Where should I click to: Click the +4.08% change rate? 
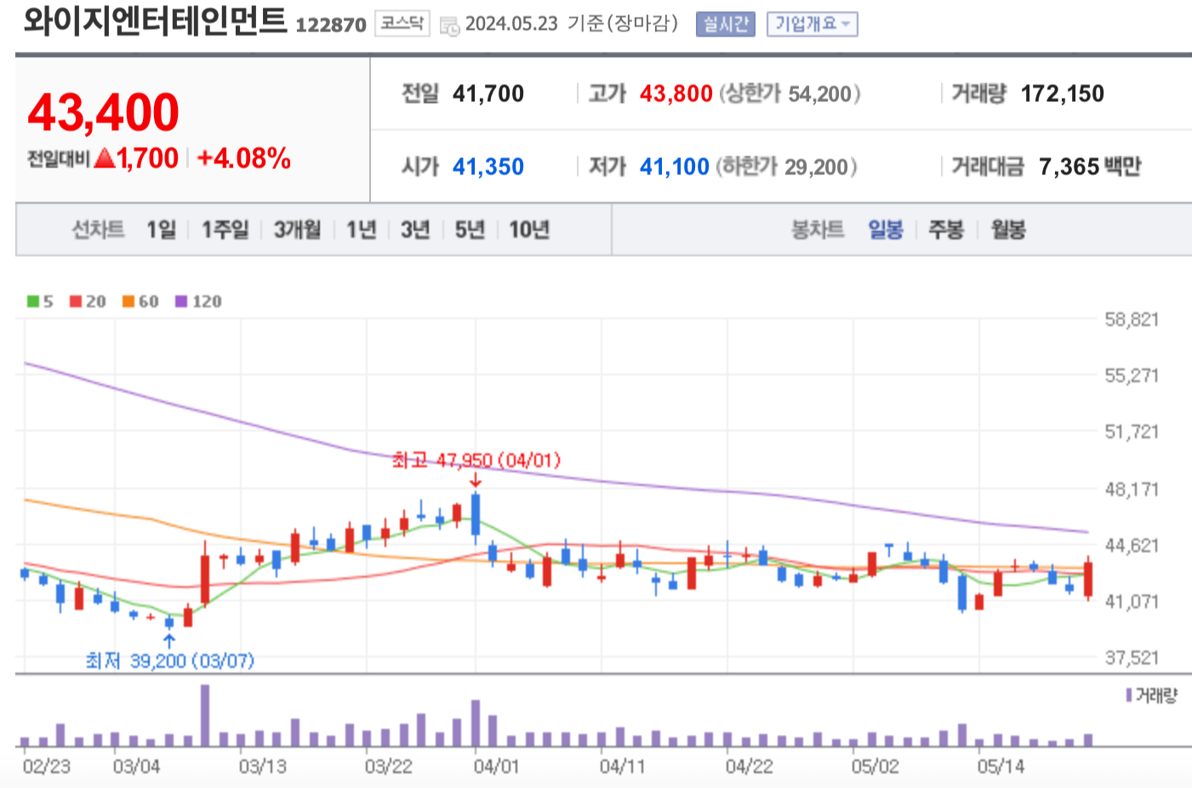244,158
